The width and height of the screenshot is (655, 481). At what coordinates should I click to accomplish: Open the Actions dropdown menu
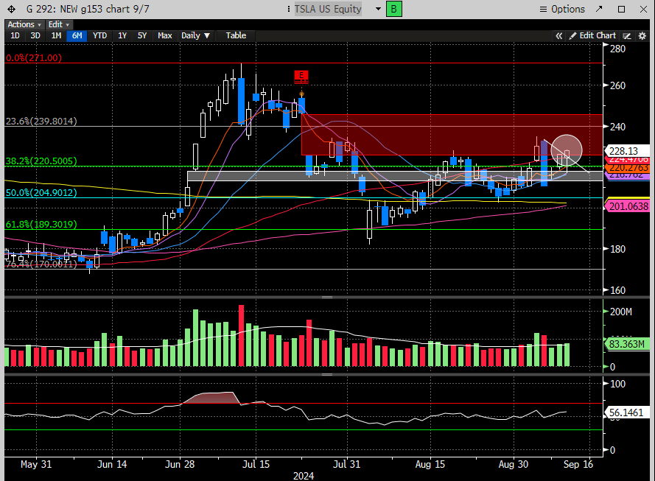click(x=24, y=24)
